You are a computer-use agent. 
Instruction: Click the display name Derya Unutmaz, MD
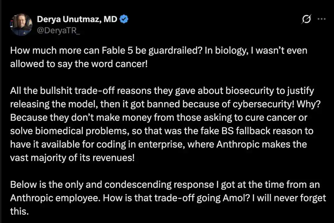(x=77, y=19)
